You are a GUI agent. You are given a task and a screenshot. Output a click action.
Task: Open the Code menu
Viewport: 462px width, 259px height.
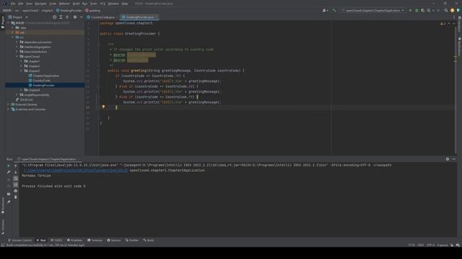point(53,4)
